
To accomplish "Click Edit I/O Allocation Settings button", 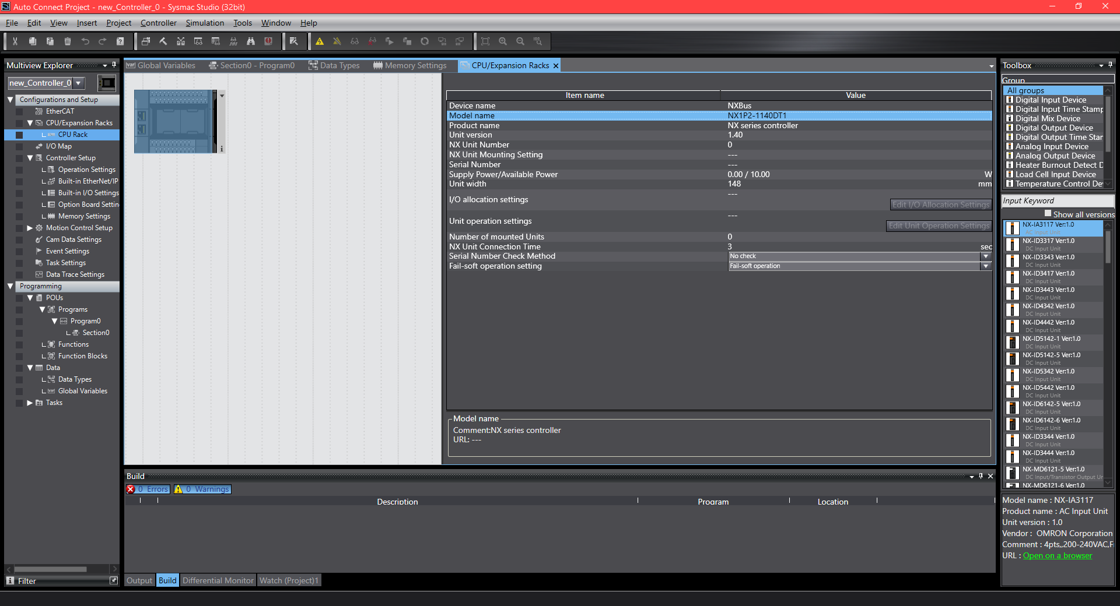I will click(940, 205).
